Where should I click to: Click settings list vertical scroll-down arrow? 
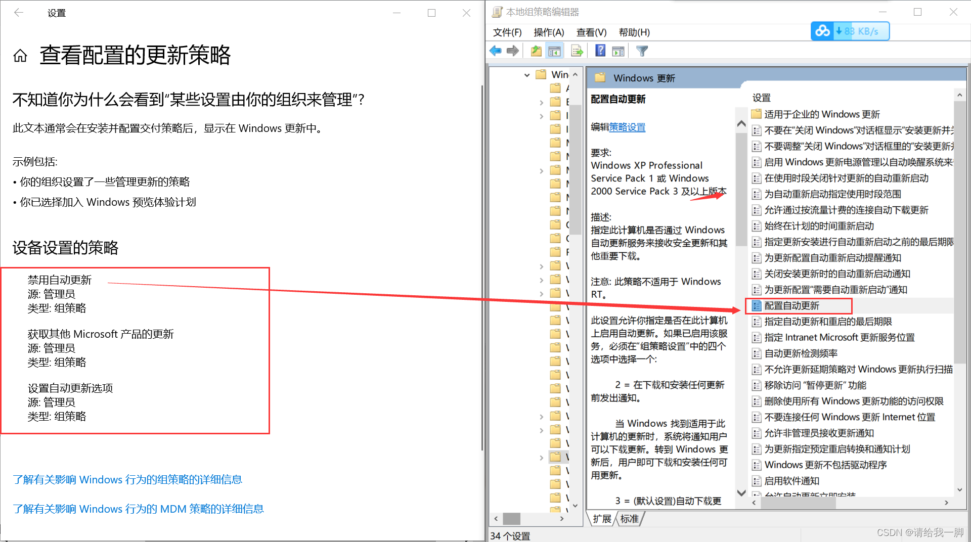[959, 489]
